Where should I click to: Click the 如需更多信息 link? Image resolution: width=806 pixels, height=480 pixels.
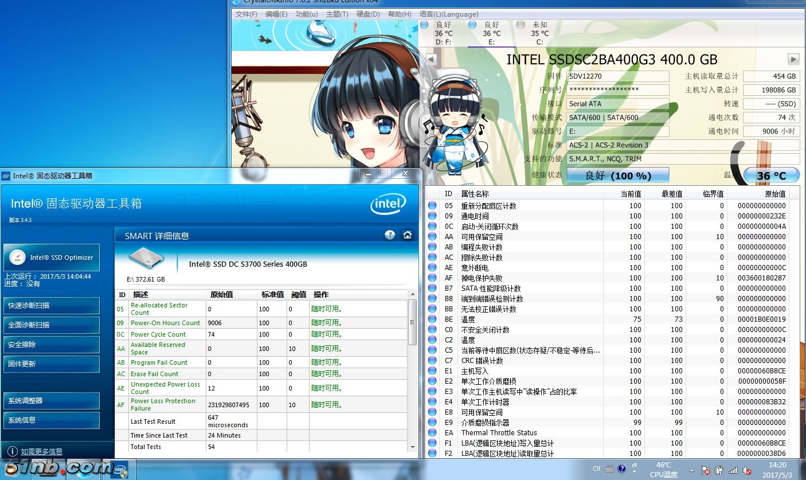click(x=41, y=451)
